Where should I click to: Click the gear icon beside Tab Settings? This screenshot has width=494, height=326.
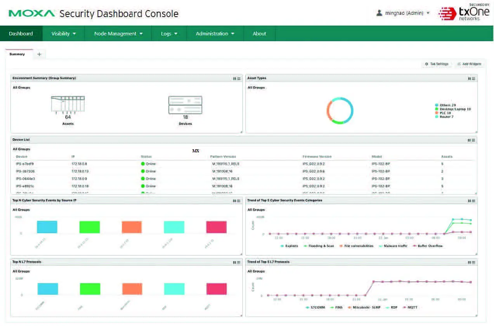coord(426,64)
